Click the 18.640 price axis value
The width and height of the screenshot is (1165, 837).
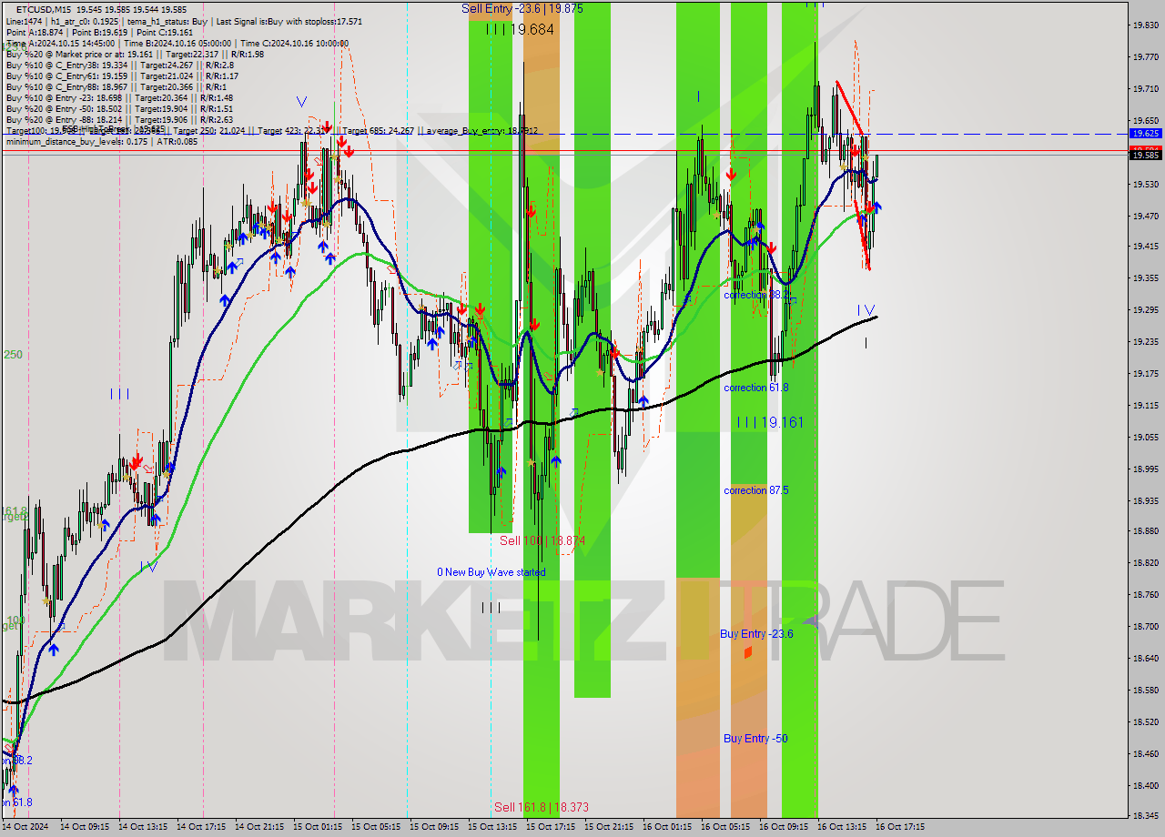[x=1145, y=658]
